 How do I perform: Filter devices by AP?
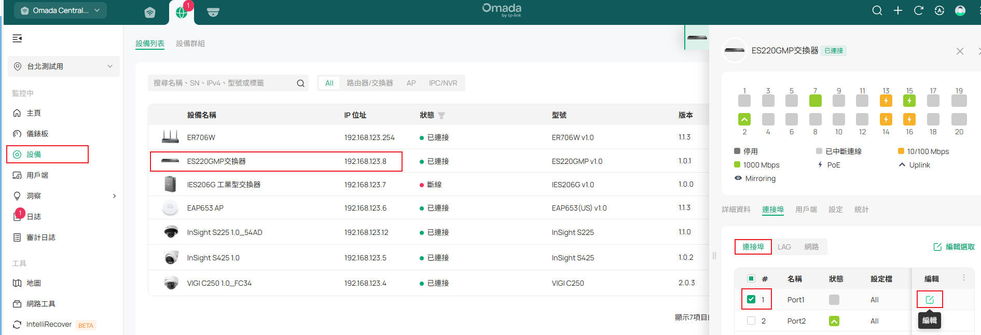click(x=411, y=83)
